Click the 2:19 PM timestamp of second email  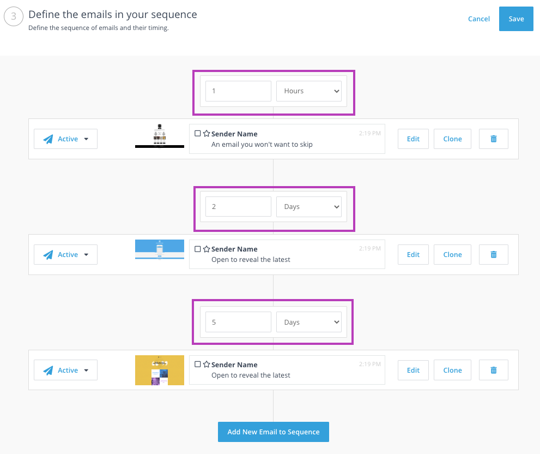pyautogui.click(x=370, y=248)
